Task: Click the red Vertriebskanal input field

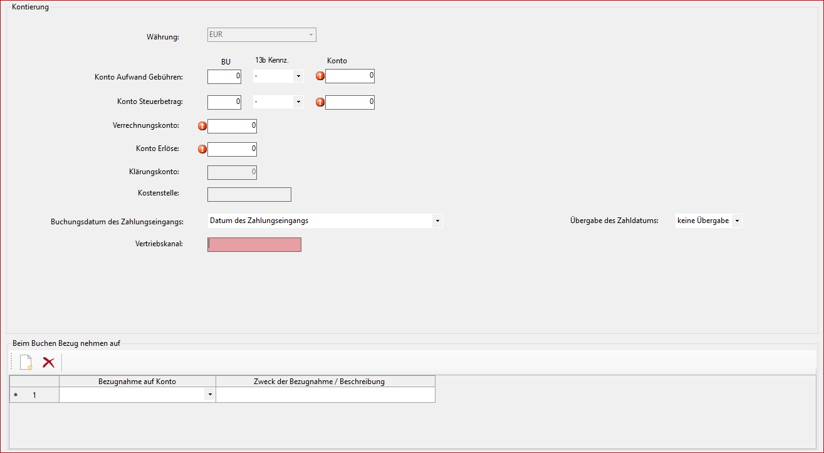Action: [254, 244]
